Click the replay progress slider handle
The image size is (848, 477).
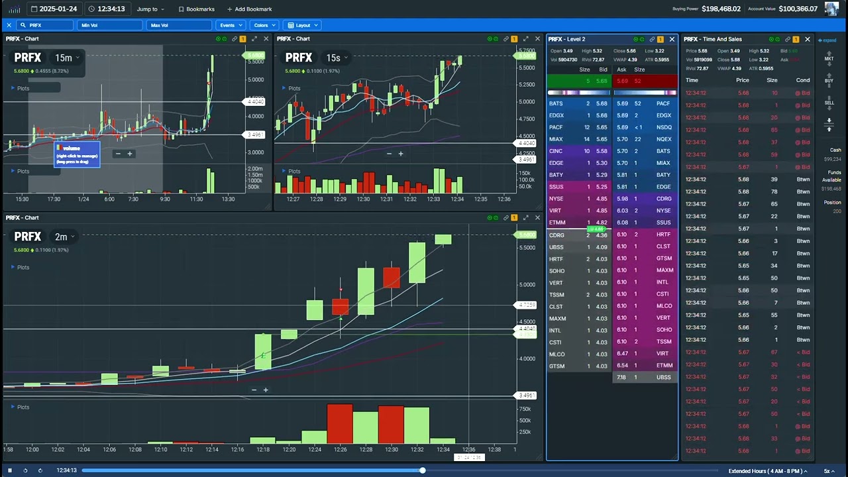pyautogui.click(x=422, y=470)
